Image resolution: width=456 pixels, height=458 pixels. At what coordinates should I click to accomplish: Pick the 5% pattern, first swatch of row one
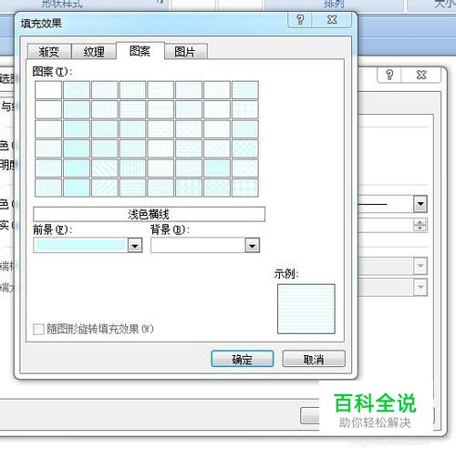[48, 90]
